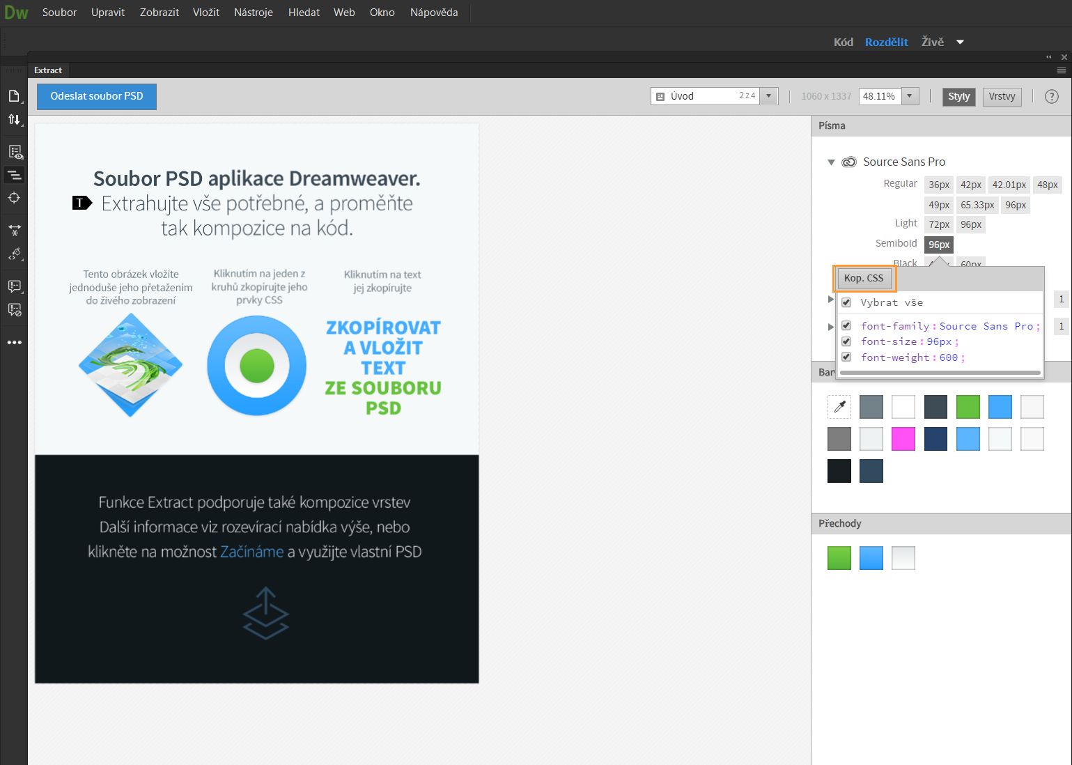Screen dimensions: 1072x765
Task: Switch to Živě view
Action: pos(933,42)
